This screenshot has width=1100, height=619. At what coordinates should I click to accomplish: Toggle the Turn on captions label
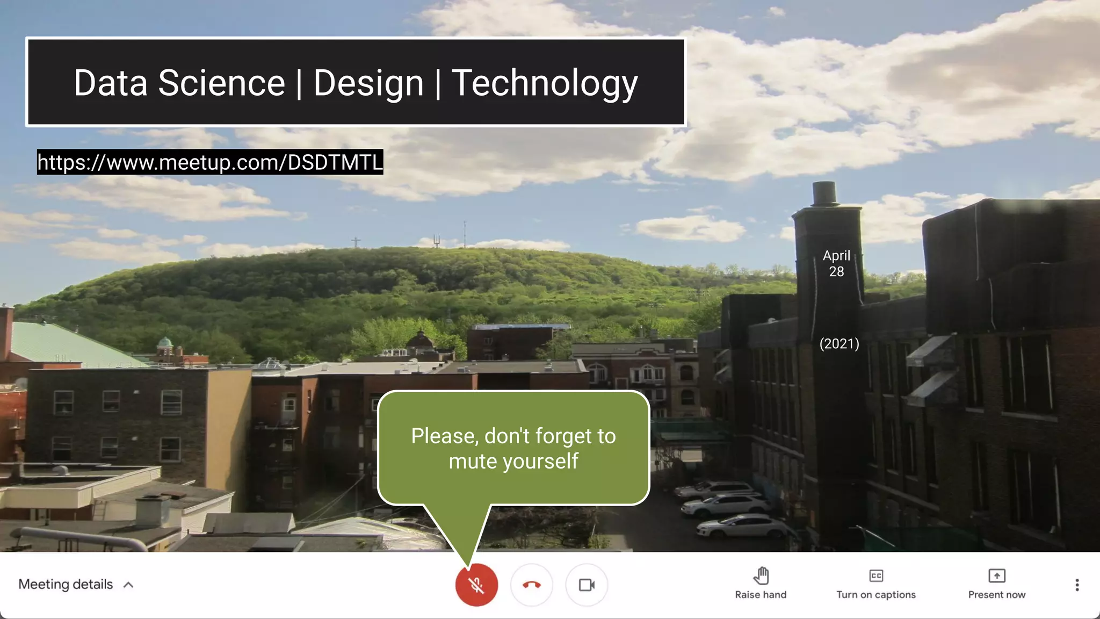[x=876, y=595]
